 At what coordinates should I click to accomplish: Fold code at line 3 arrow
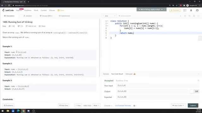point(108,26)
